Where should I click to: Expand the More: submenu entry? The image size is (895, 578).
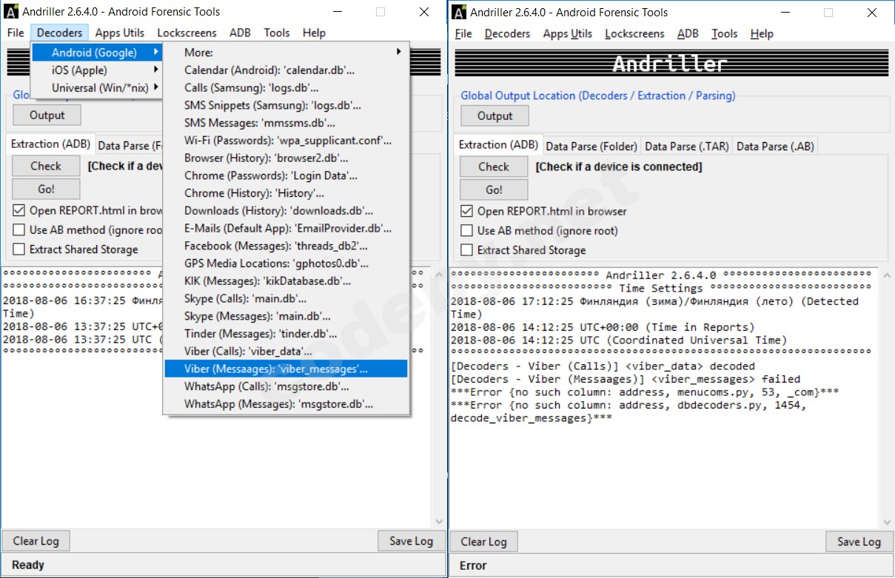point(286,53)
